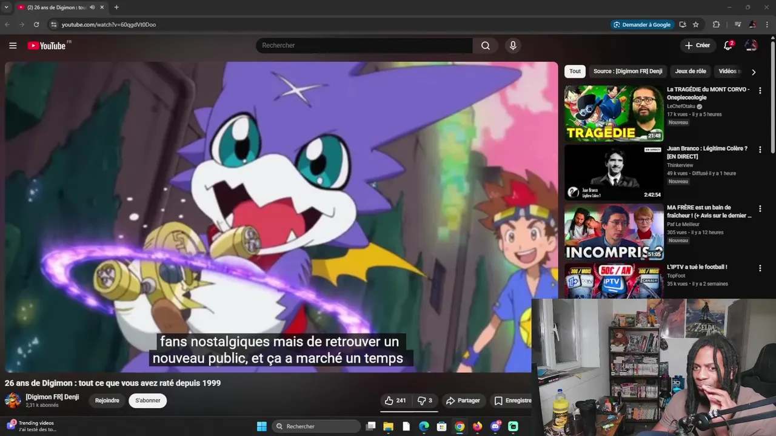Select the Source : [Digimon FR] Denji chip
This screenshot has height=436, width=776.
click(x=627, y=71)
